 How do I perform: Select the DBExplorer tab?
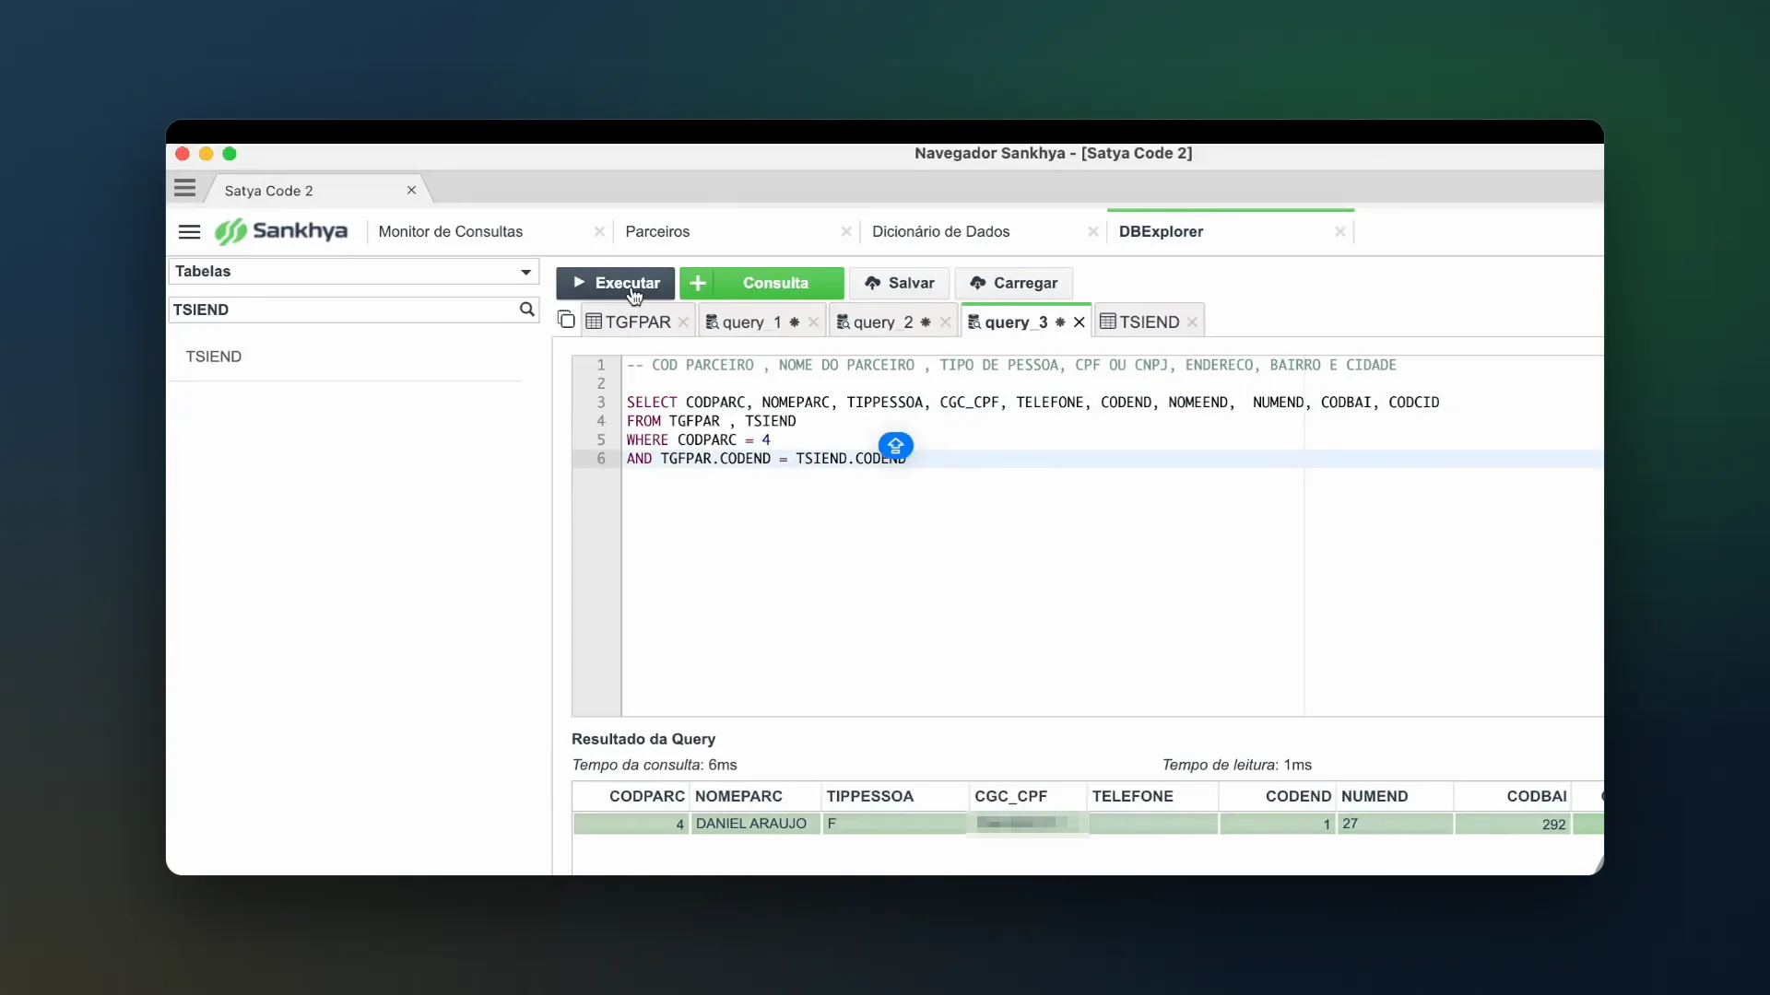point(1161,231)
